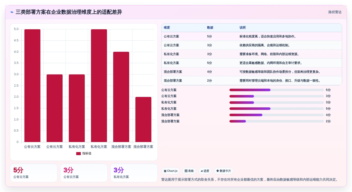The image size is (352, 192).
Task: Click the footer note starting with 雷达图用于展示
Action: [x=250, y=180]
